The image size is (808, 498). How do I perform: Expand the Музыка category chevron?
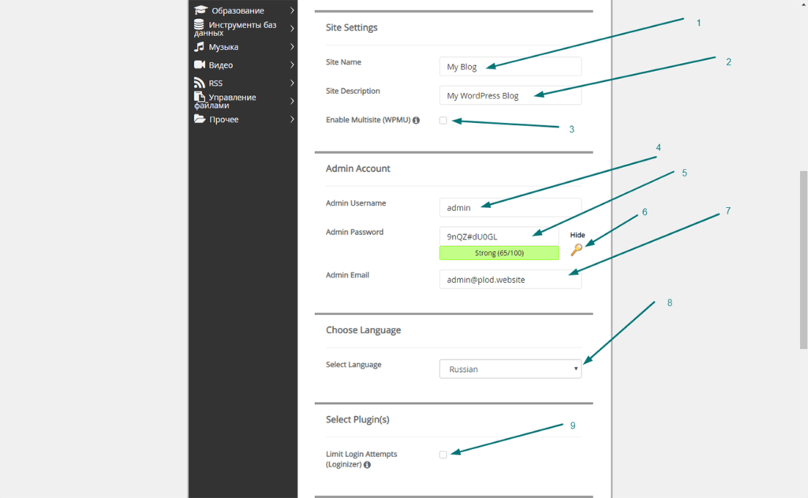click(x=292, y=46)
